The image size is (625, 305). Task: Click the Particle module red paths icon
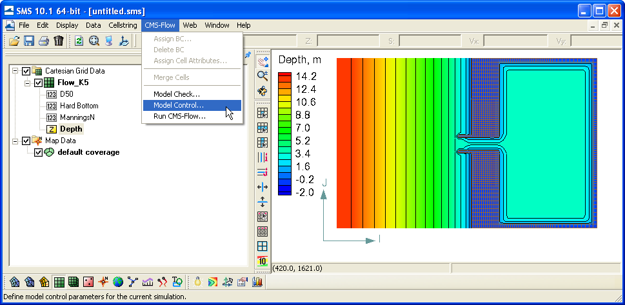point(163,282)
